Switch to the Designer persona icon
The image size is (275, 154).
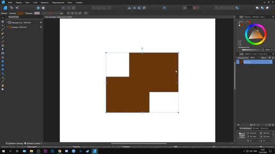pos(5,8)
